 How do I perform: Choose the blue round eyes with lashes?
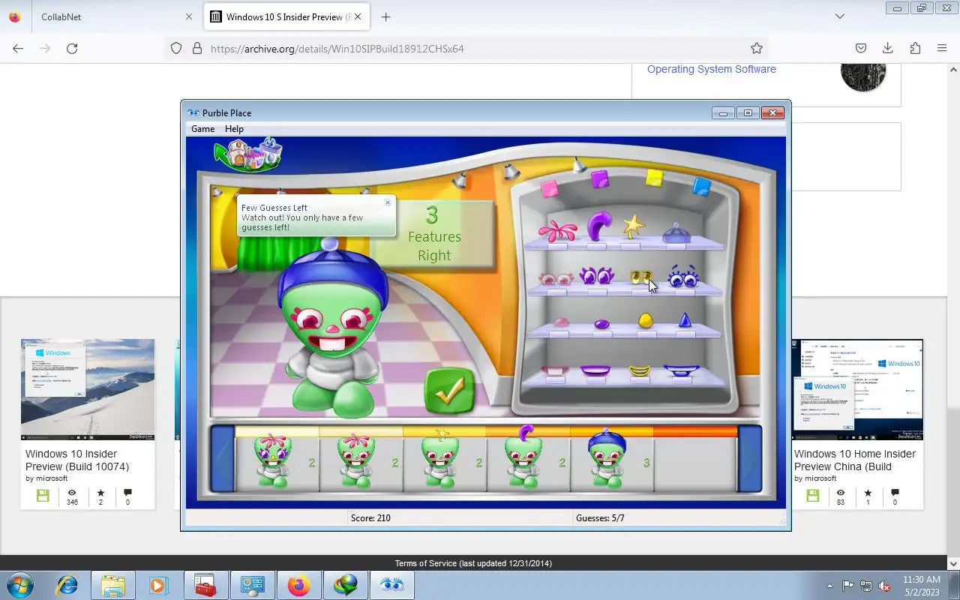click(683, 277)
